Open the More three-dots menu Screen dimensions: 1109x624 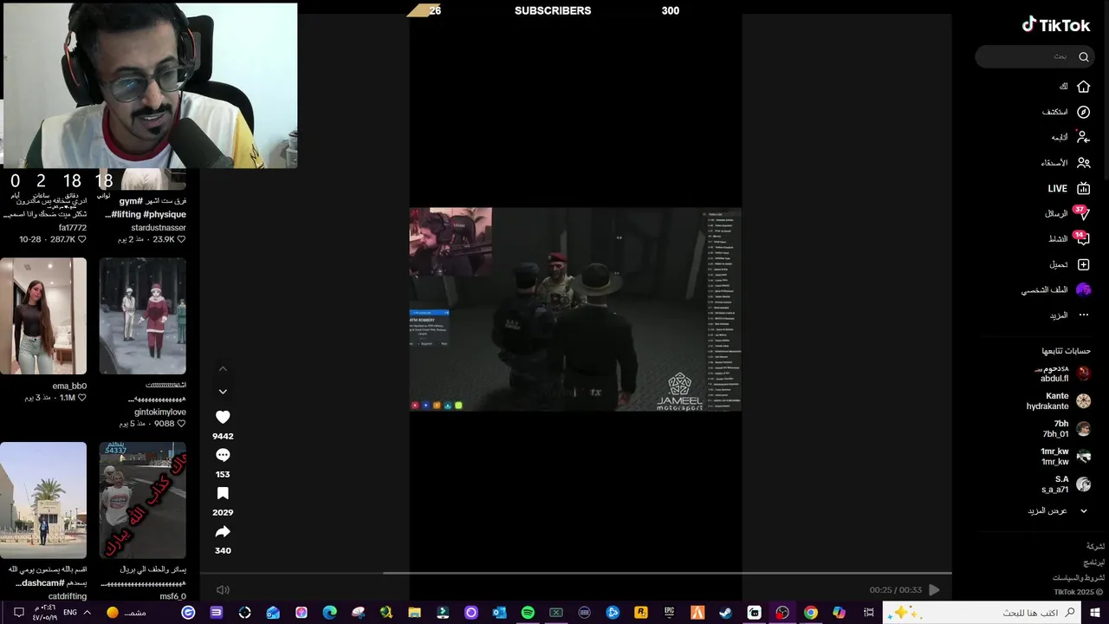[x=1083, y=315]
